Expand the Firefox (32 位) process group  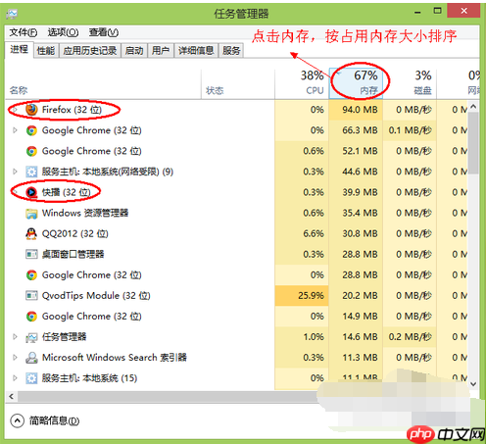tap(15, 110)
